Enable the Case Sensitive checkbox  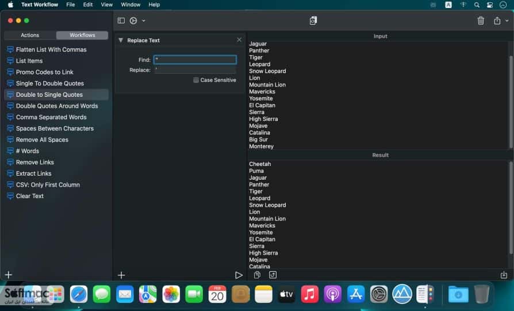(x=196, y=80)
